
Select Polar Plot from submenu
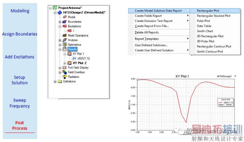coord(215,21)
